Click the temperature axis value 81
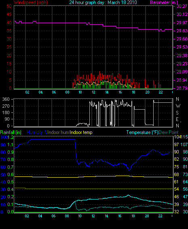 tap(186, 167)
